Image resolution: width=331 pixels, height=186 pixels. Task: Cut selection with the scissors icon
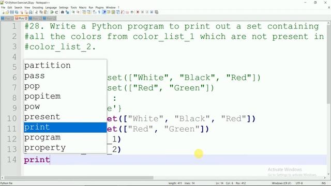tap(36, 12)
